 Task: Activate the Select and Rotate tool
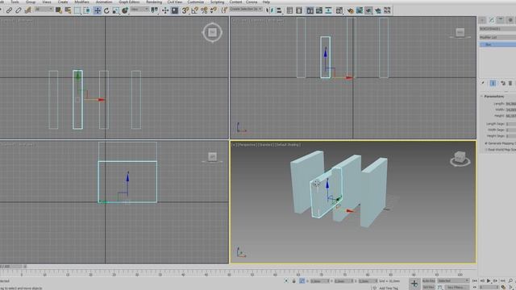106,10
